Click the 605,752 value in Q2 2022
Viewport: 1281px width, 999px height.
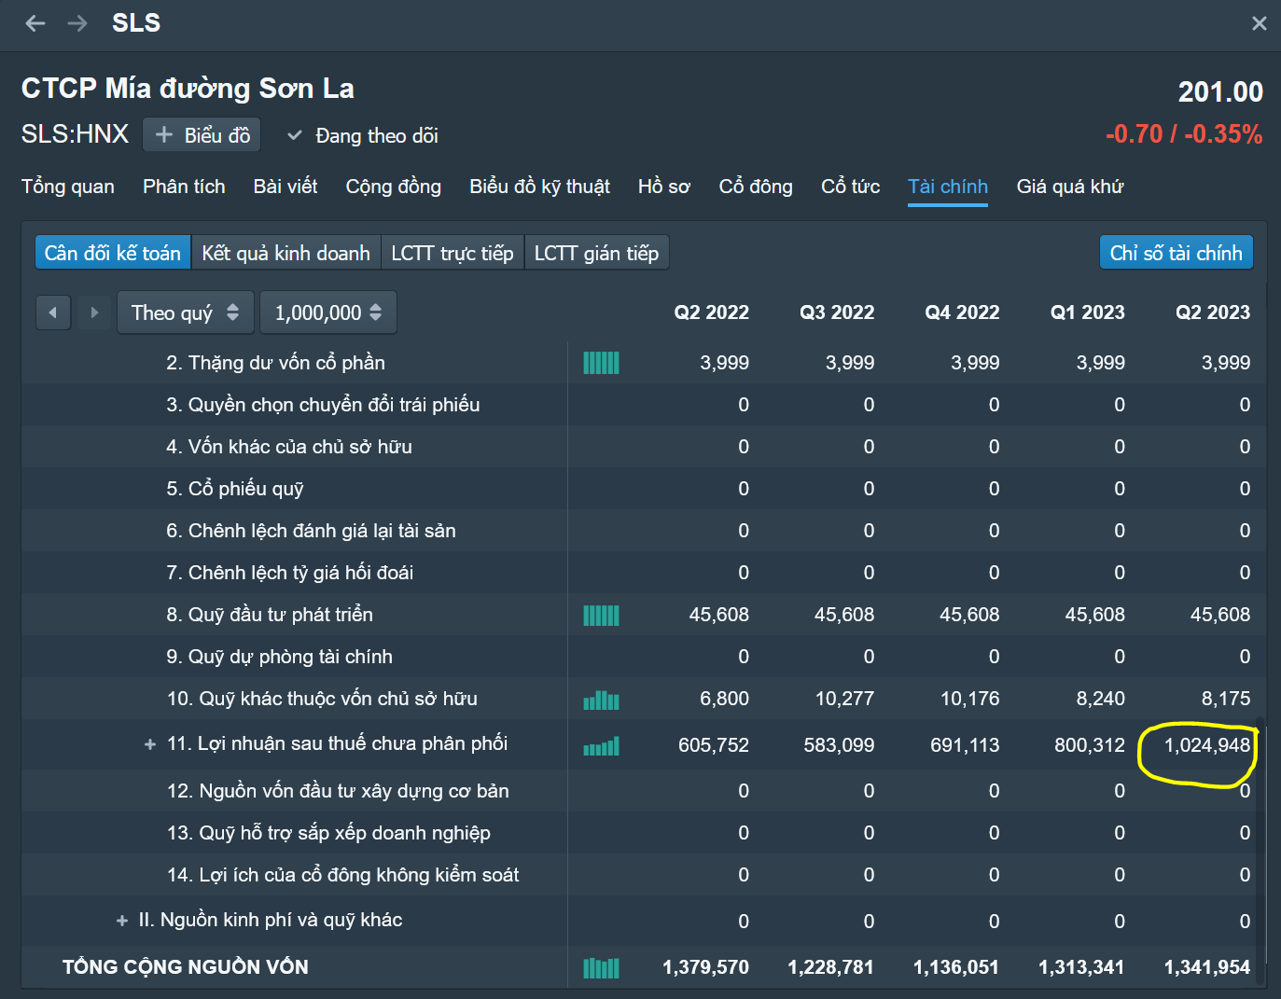[714, 745]
